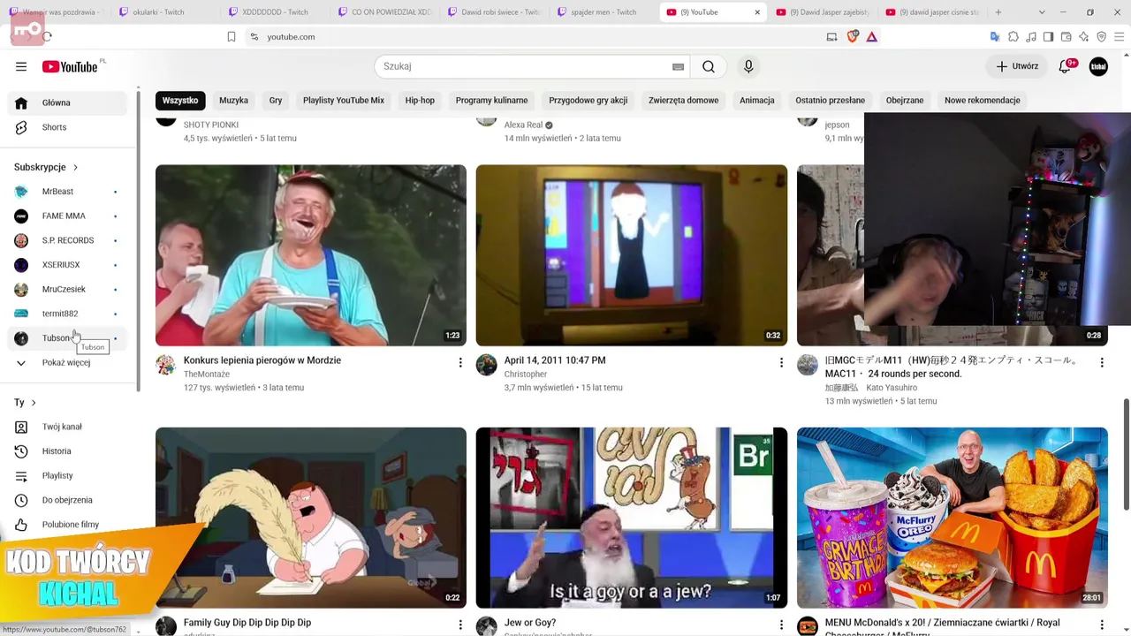Image resolution: width=1131 pixels, height=636 pixels.
Task: Expand Pokaż więcej subscriptions
Action: coord(68,362)
